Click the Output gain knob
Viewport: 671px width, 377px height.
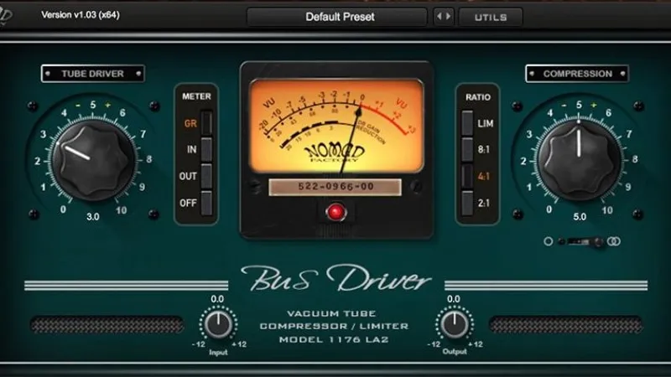point(454,324)
